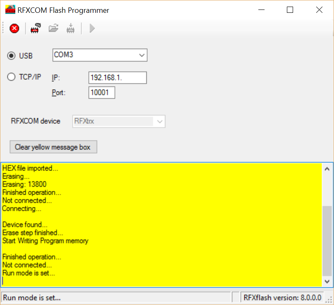Click the status bar 'Run mode is set...' text
The height and width of the screenshot is (305, 334).
pos(32,298)
